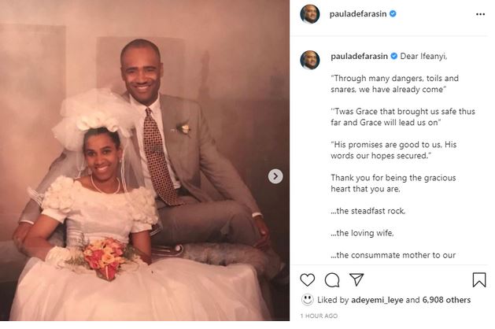Share post with paper plane icon
This screenshot has height=329, width=495.
click(356, 279)
